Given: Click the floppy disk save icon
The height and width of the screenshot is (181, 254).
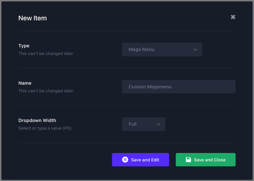Looking at the screenshot, I should pyautogui.click(x=188, y=160).
